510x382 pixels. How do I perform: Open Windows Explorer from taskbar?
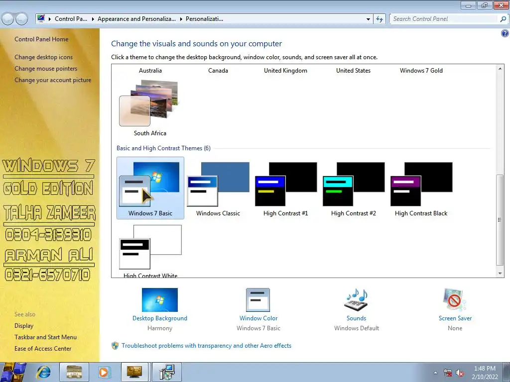[x=74, y=372]
